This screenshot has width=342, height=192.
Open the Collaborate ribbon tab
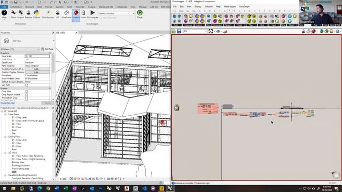(x=122, y=7)
